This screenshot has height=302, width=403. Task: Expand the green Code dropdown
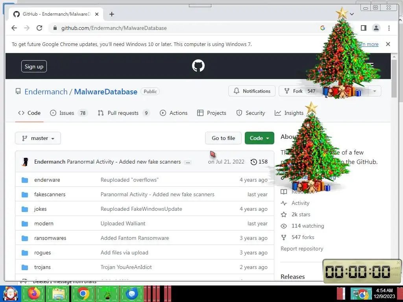(x=259, y=138)
